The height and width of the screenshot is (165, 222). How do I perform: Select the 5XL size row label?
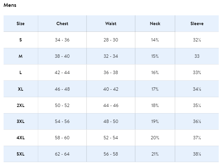click(21, 154)
